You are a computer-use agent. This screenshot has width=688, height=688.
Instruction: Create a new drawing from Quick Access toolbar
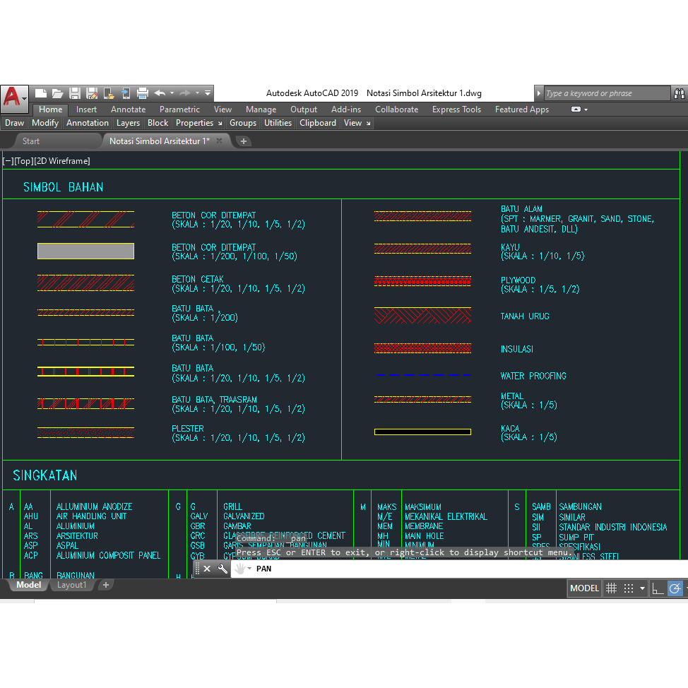(x=41, y=93)
